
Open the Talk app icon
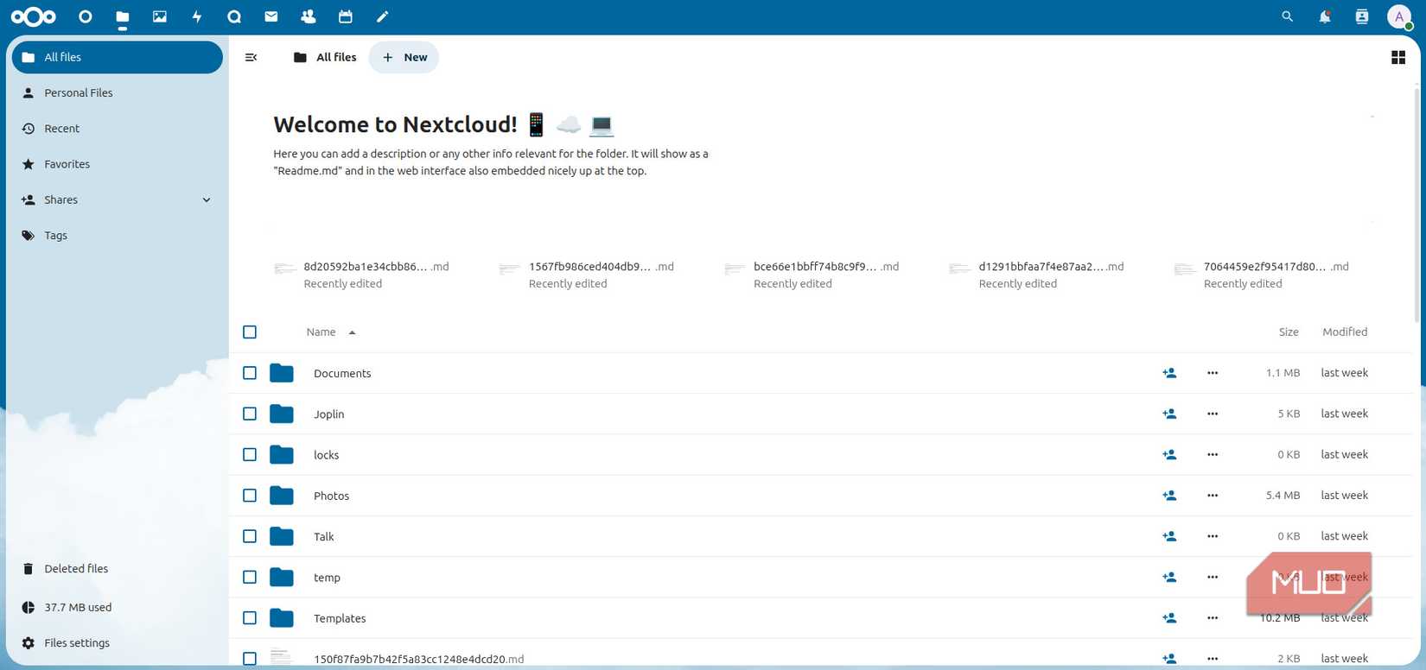(234, 16)
